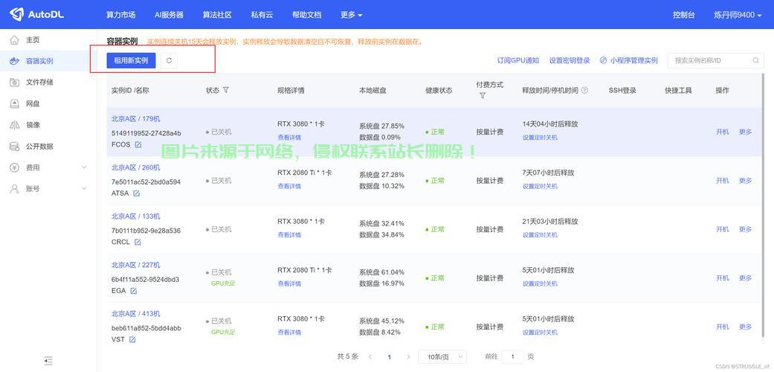This screenshot has height=372, width=774.
Task: Click 查看详情 for the FCOS instance
Action: coord(289,138)
